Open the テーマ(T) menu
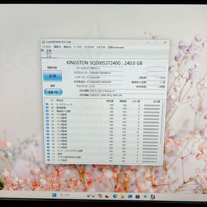The width and height of the screenshot is (207, 207). [78, 47]
